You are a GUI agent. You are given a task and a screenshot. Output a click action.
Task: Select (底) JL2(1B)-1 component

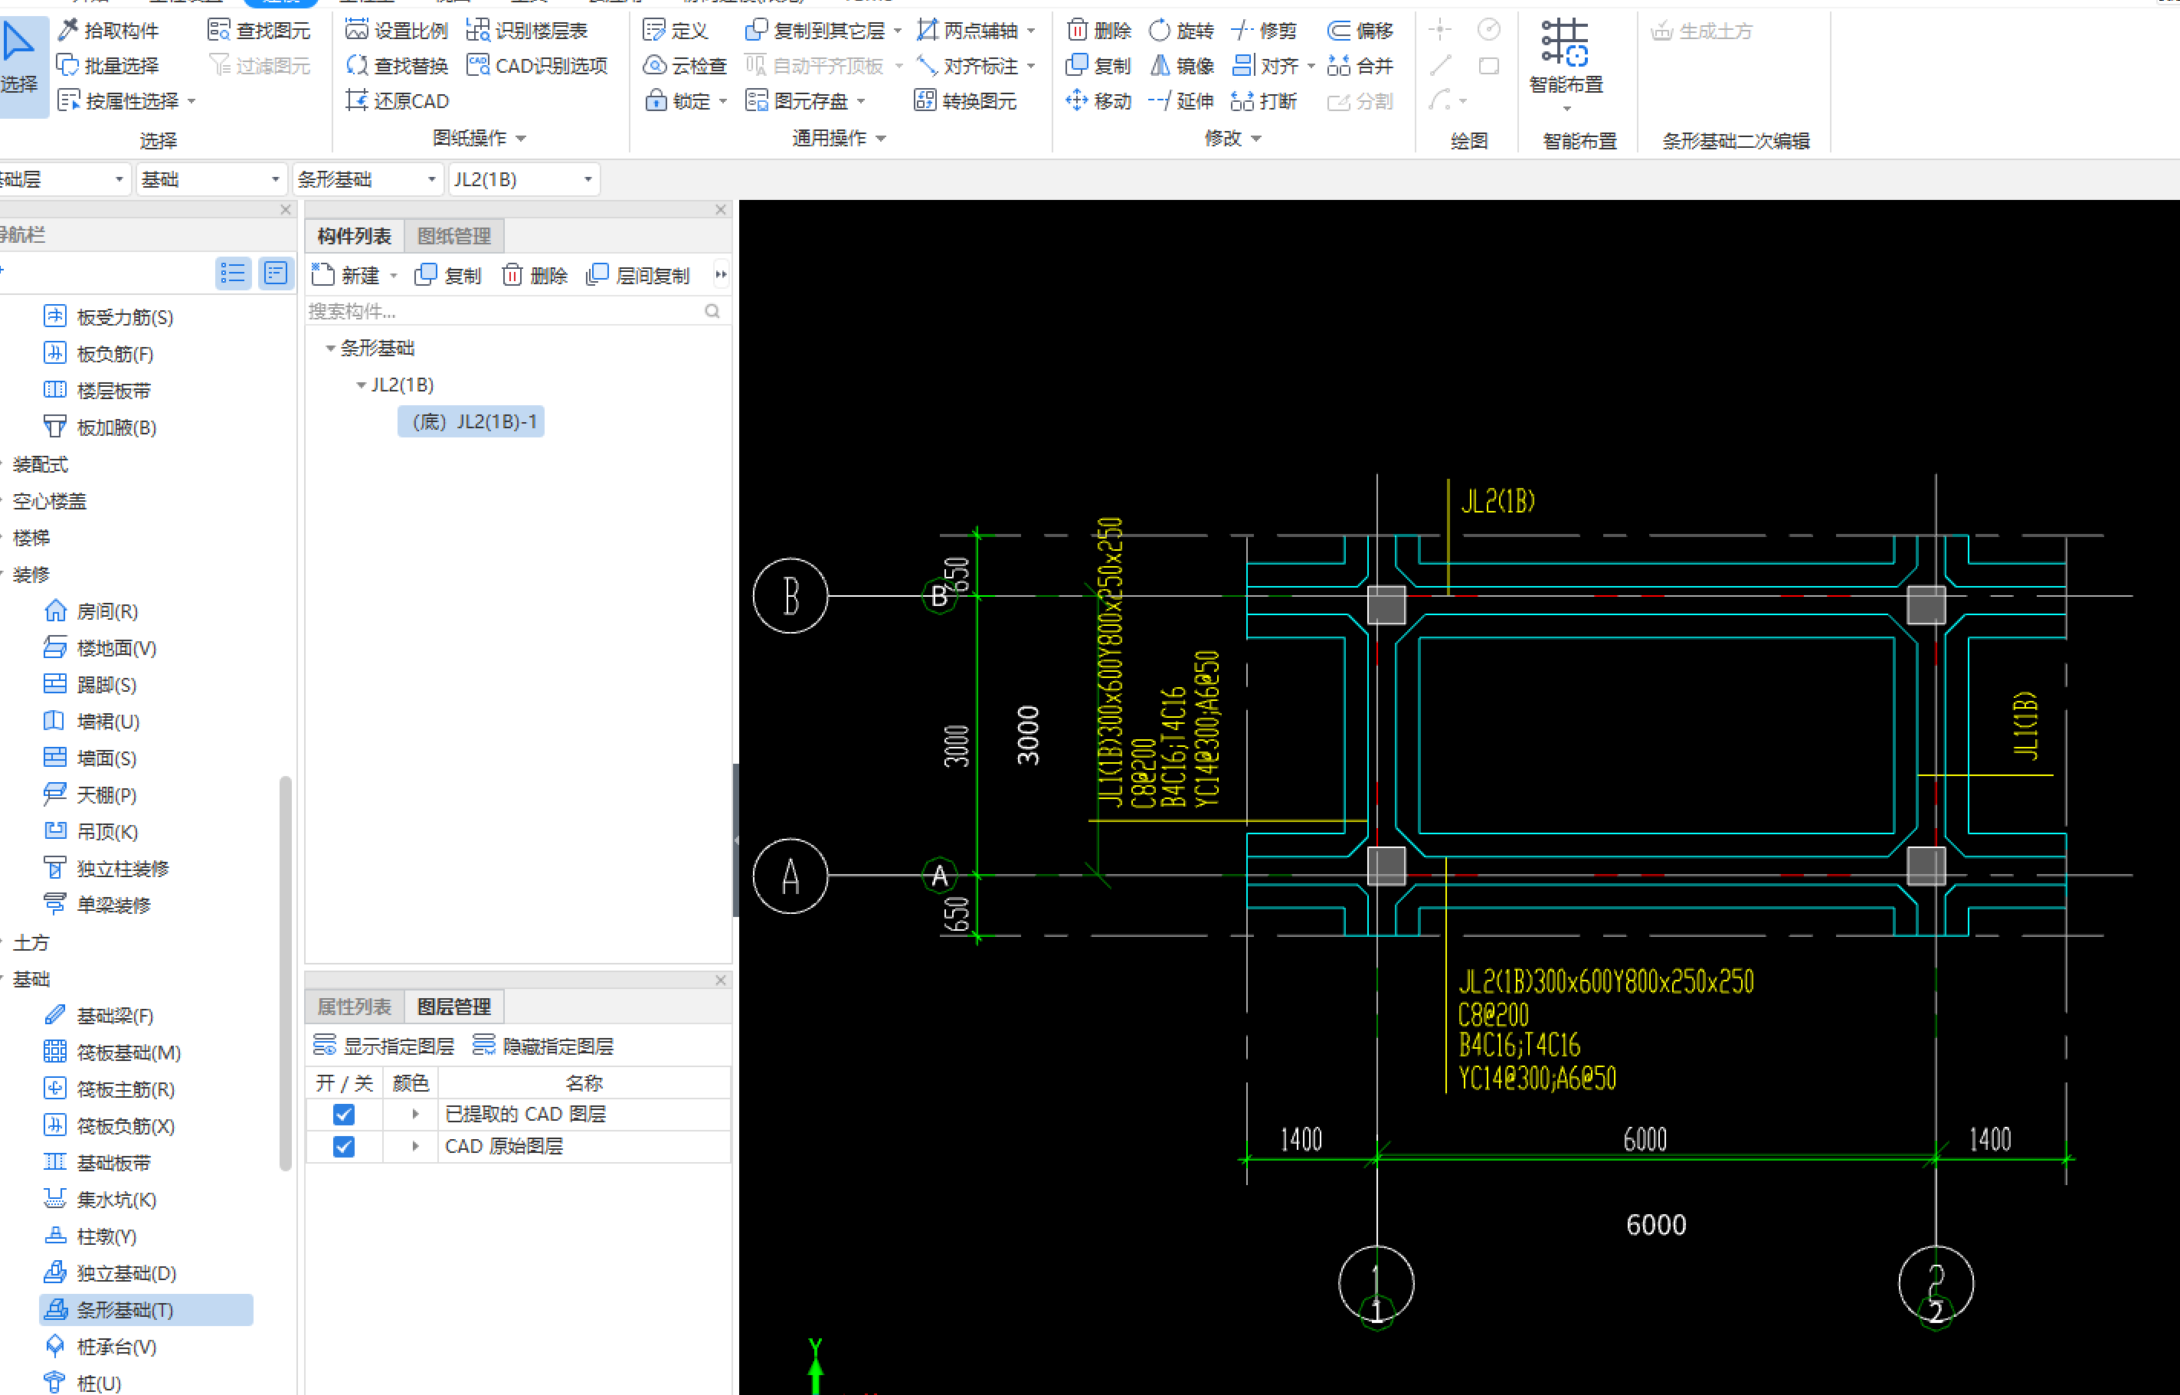pos(471,421)
